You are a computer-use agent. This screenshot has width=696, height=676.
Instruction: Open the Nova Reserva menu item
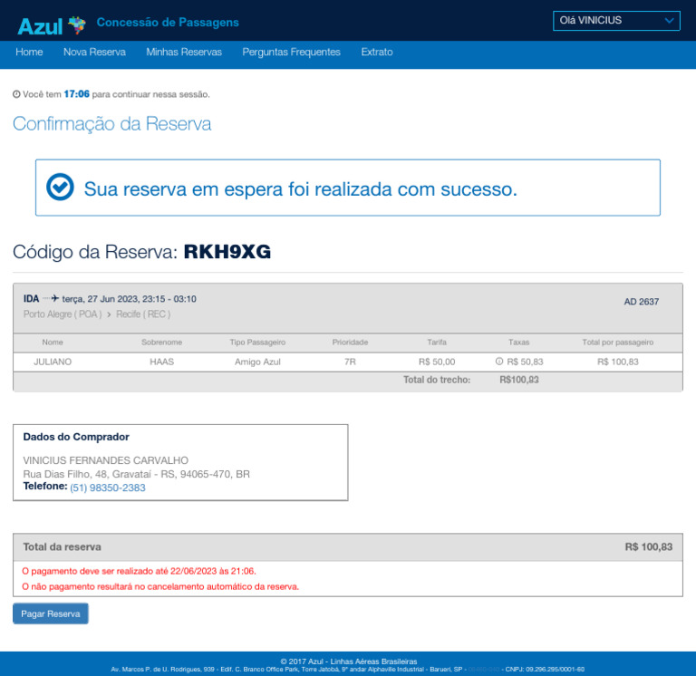94,52
